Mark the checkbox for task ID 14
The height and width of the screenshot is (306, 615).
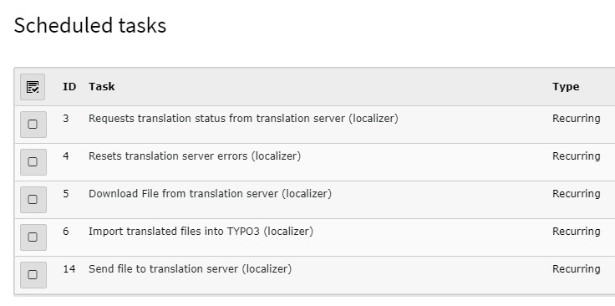point(33,275)
